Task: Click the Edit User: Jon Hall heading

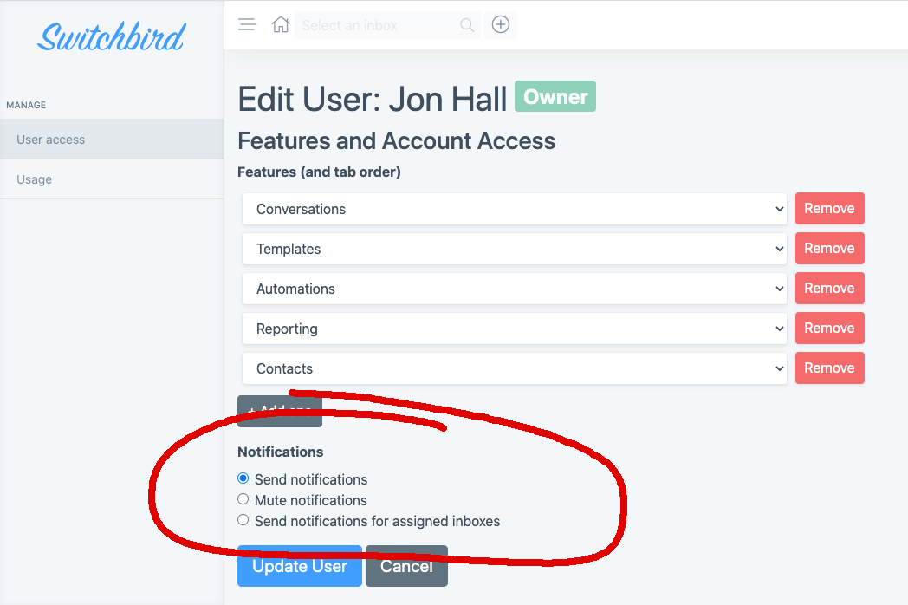Action: [x=373, y=99]
